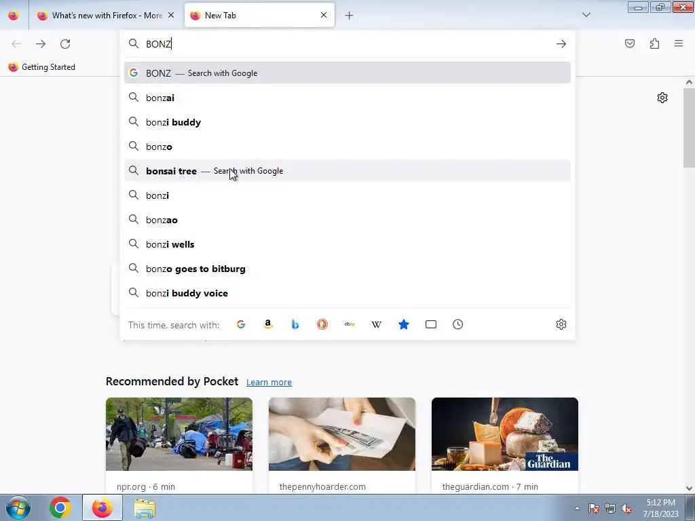Open Firefox View pinned icon
This screenshot has width=695, height=521.
(x=14, y=16)
